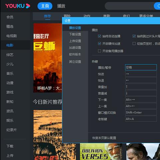
Task: Click 恢复本页默认配置 link
Action: 104,138
